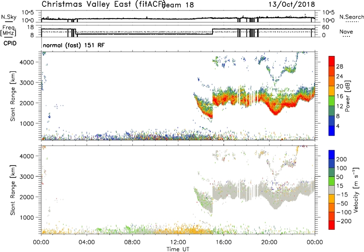Click the '16:00' time tick label
364x252 pixels.
click(x=223, y=242)
